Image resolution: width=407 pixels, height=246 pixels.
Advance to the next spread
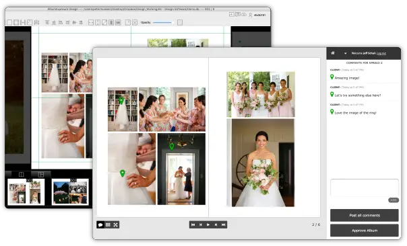[216, 224]
